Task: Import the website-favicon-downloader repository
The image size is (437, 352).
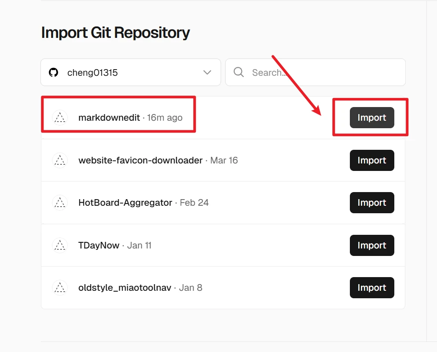Action: pos(371,160)
